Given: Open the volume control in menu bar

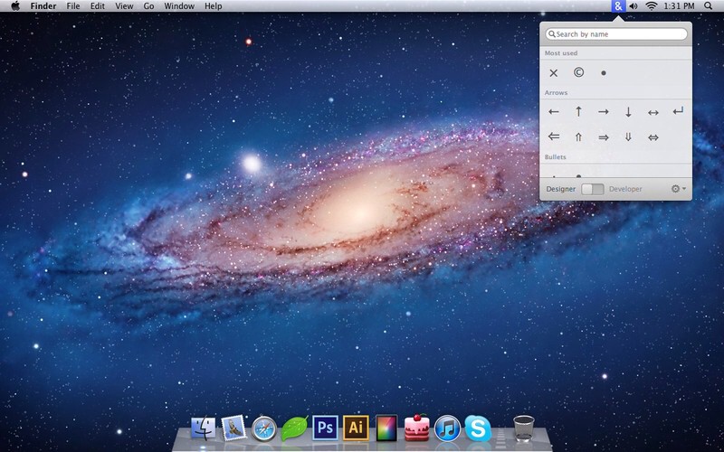Looking at the screenshot, I should pyautogui.click(x=633, y=6).
